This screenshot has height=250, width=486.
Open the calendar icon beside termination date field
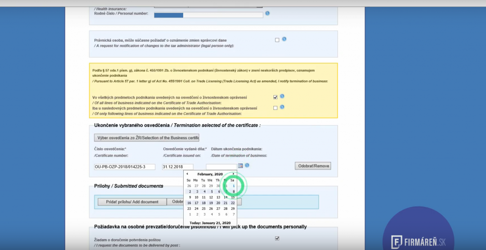click(241, 166)
